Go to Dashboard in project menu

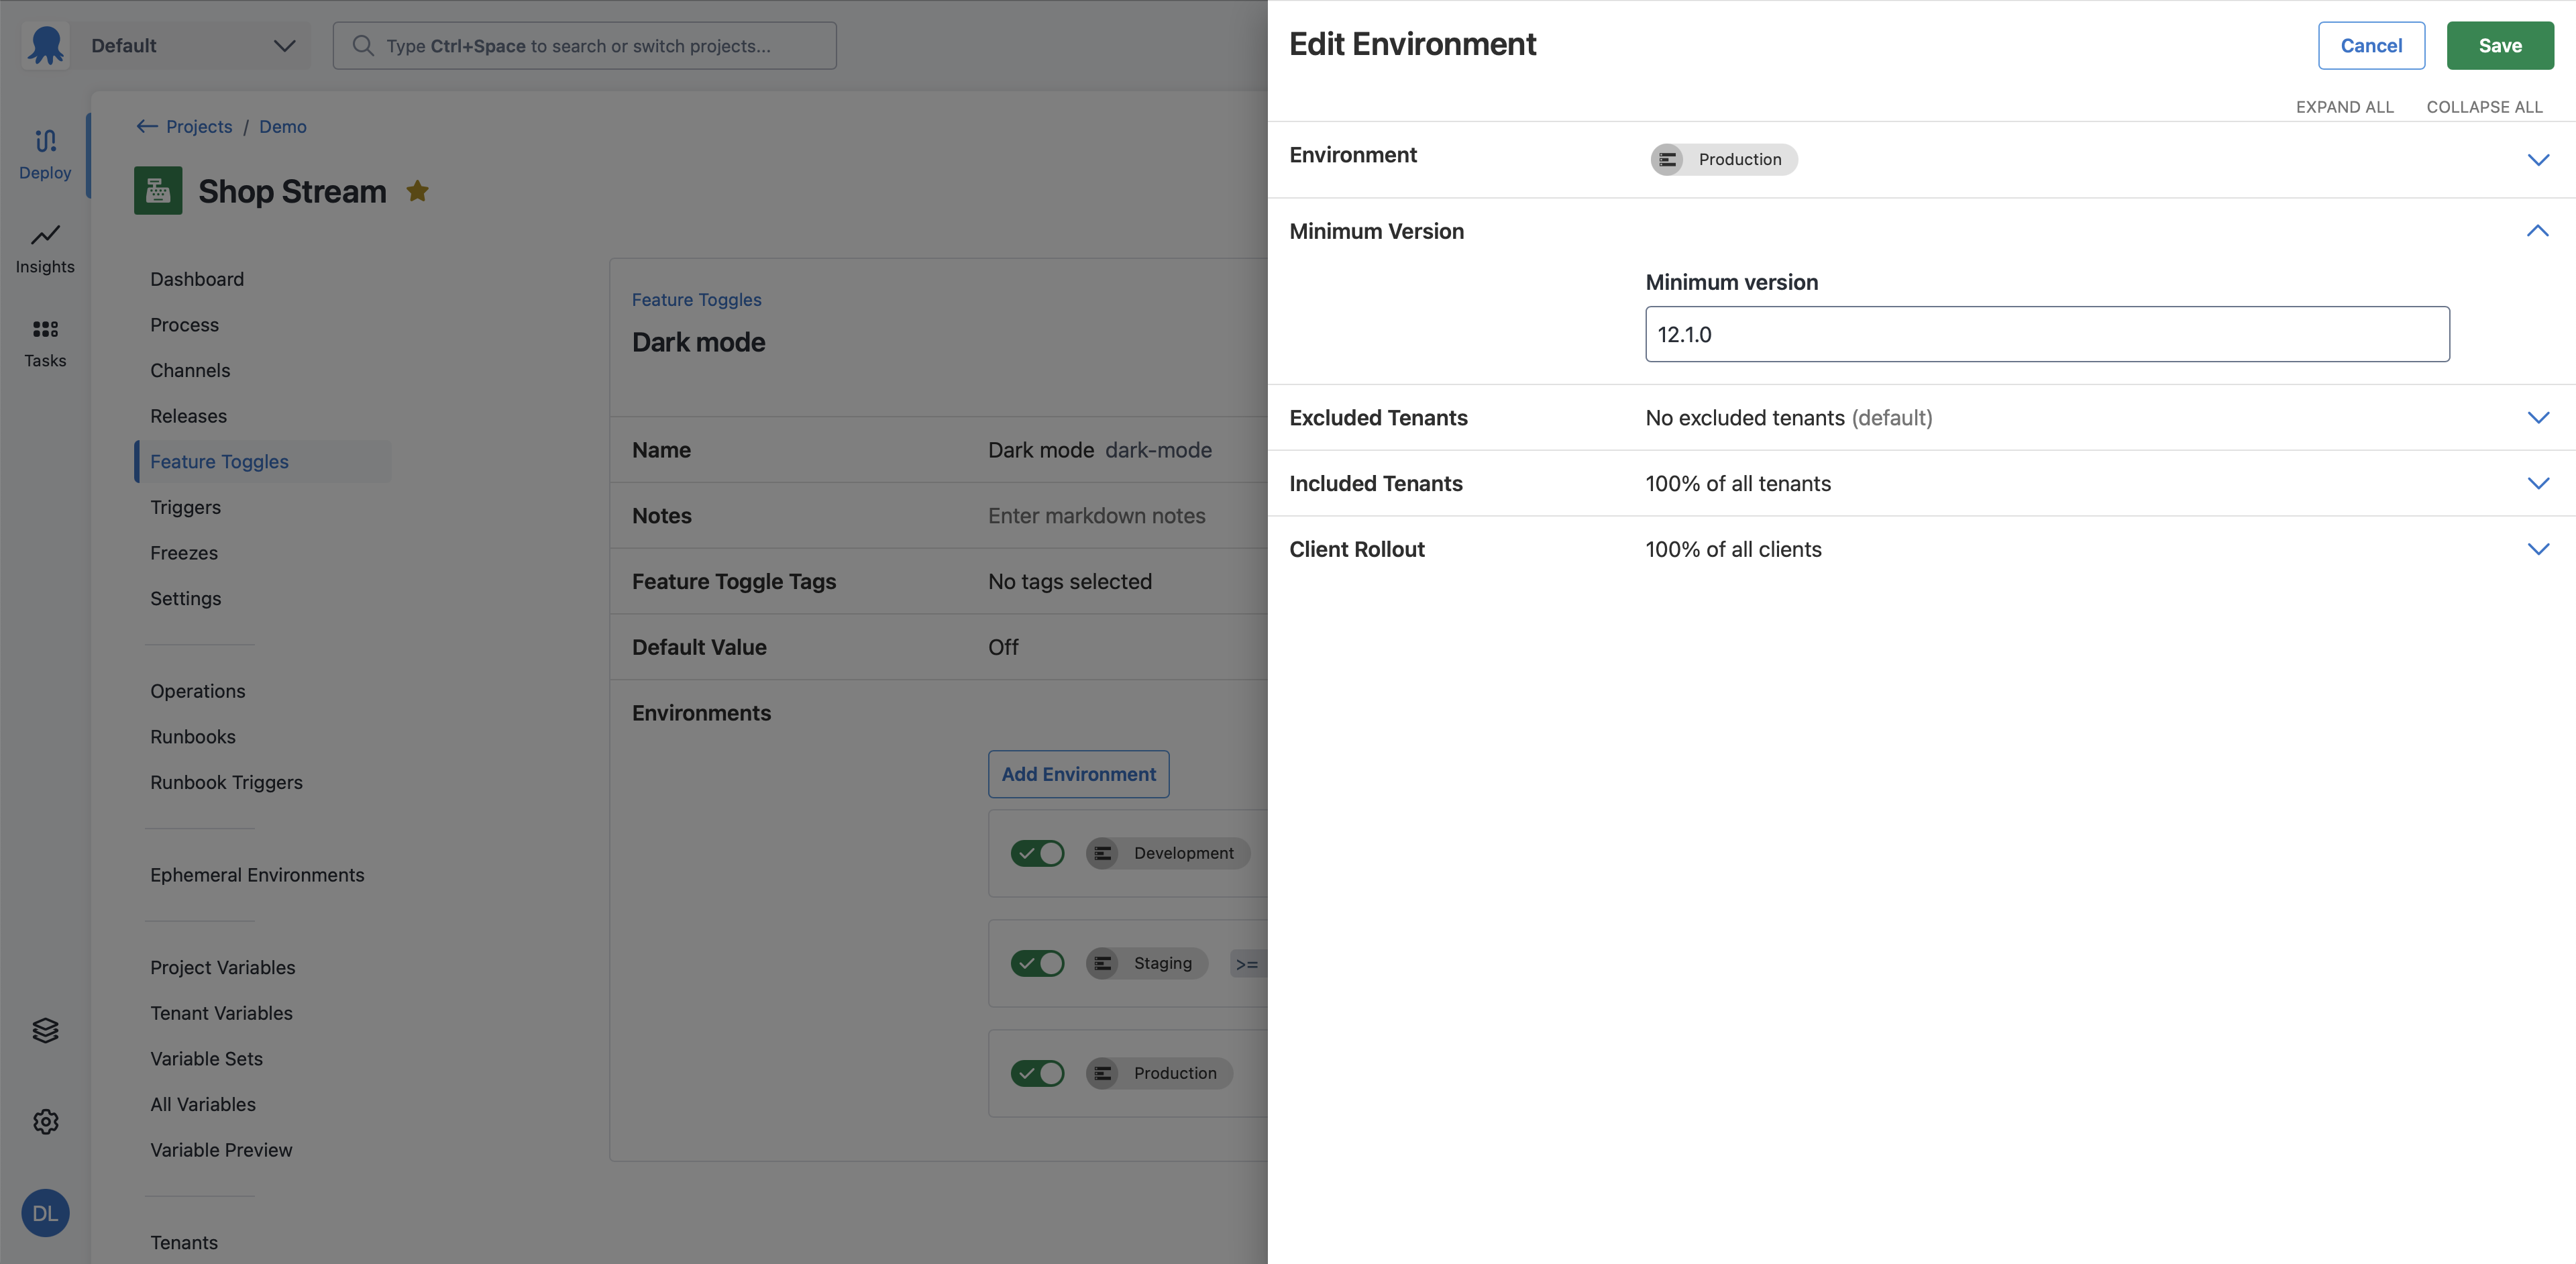coord(197,279)
